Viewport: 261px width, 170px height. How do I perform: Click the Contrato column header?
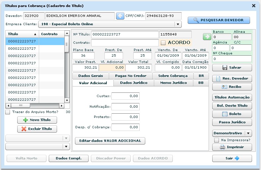[52, 34]
